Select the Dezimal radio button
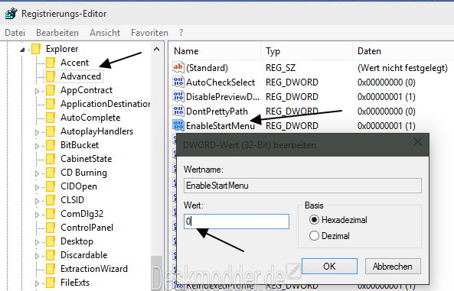 pyautogui.click(x=314, y=236)
